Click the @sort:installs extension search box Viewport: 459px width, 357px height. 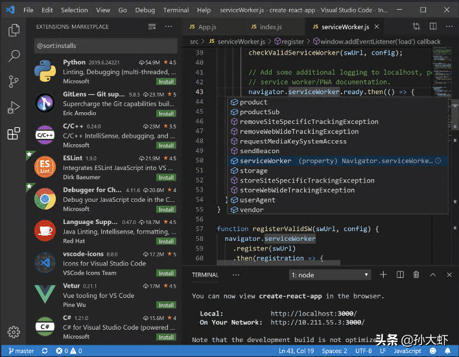tap(105, 47)
